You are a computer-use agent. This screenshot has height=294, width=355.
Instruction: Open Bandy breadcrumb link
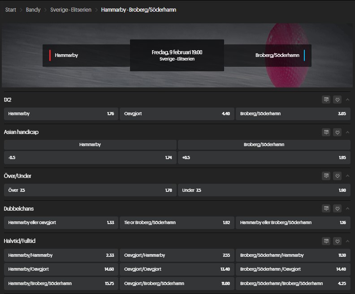click(x=33, y=10)
